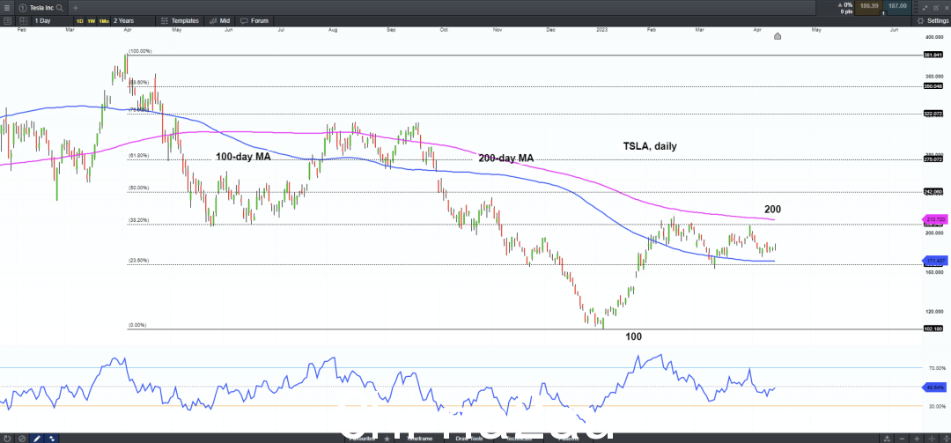Select the pink 213.720 price label
Viewport: 951px width, 443px height.
pos(935,218)
